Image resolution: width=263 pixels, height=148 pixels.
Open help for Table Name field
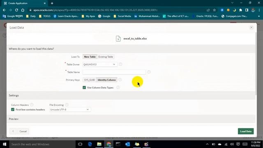(x=149, y=72)
